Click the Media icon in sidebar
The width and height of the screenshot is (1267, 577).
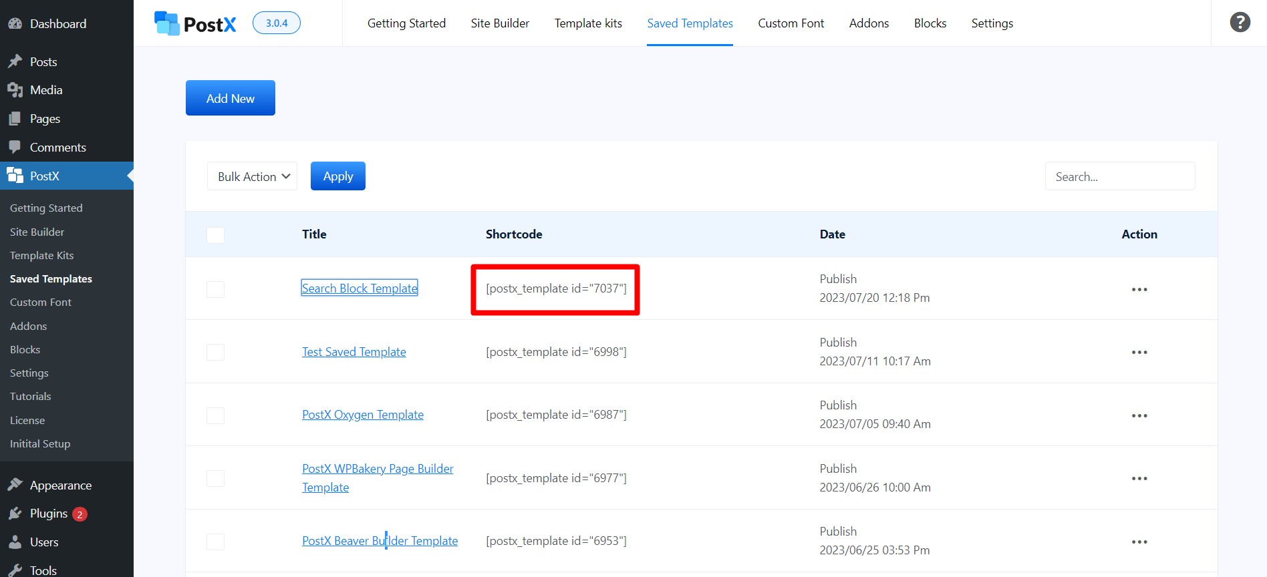coord(15,90)
